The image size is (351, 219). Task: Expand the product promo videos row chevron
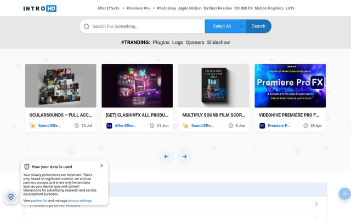click(x=316, y=204)
